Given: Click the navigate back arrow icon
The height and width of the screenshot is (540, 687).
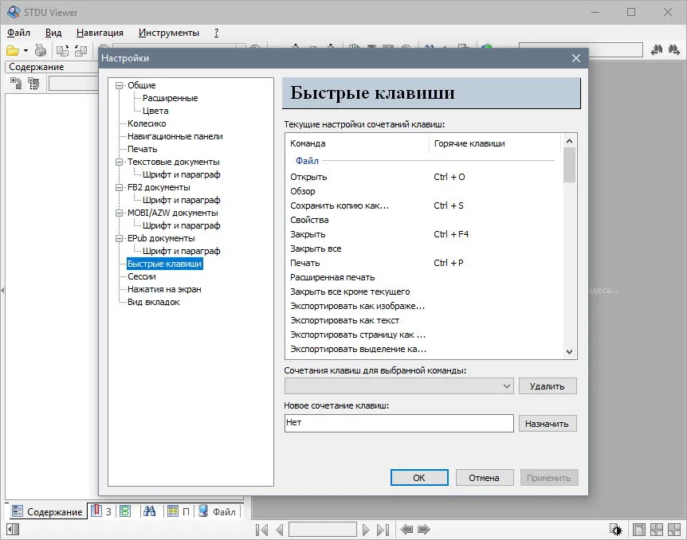Looking at the screenshot, I should click(x=406, y=530).
